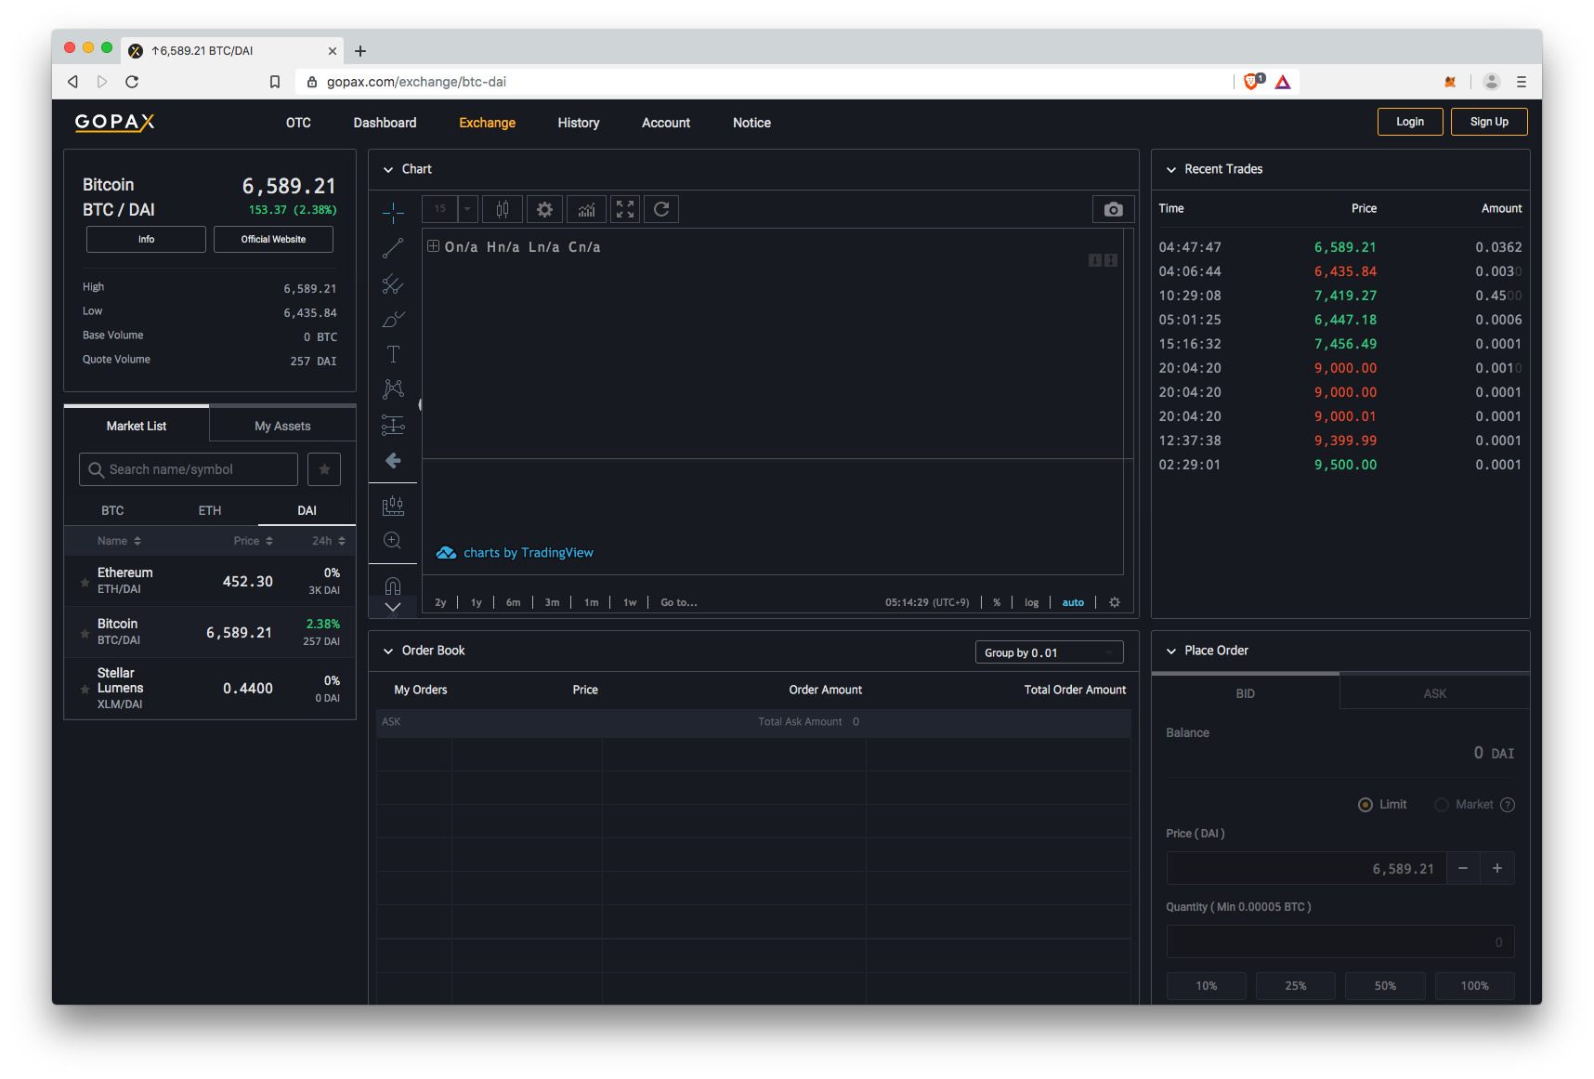Toggle percentage scale on chart

(x=997, y=602)
